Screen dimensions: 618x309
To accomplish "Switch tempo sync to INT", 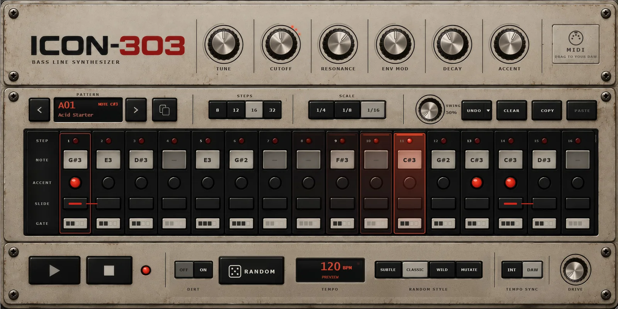I will tap(512, 270).
